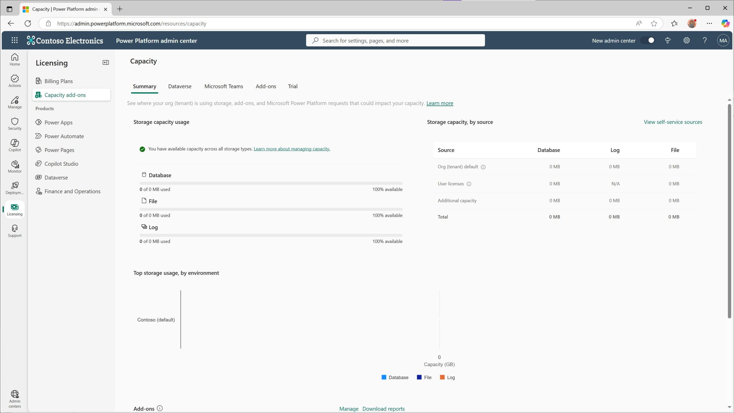This screenshot has width=734, height=413.
Task: Click Log legend color swatch
Action: (442, 377)
